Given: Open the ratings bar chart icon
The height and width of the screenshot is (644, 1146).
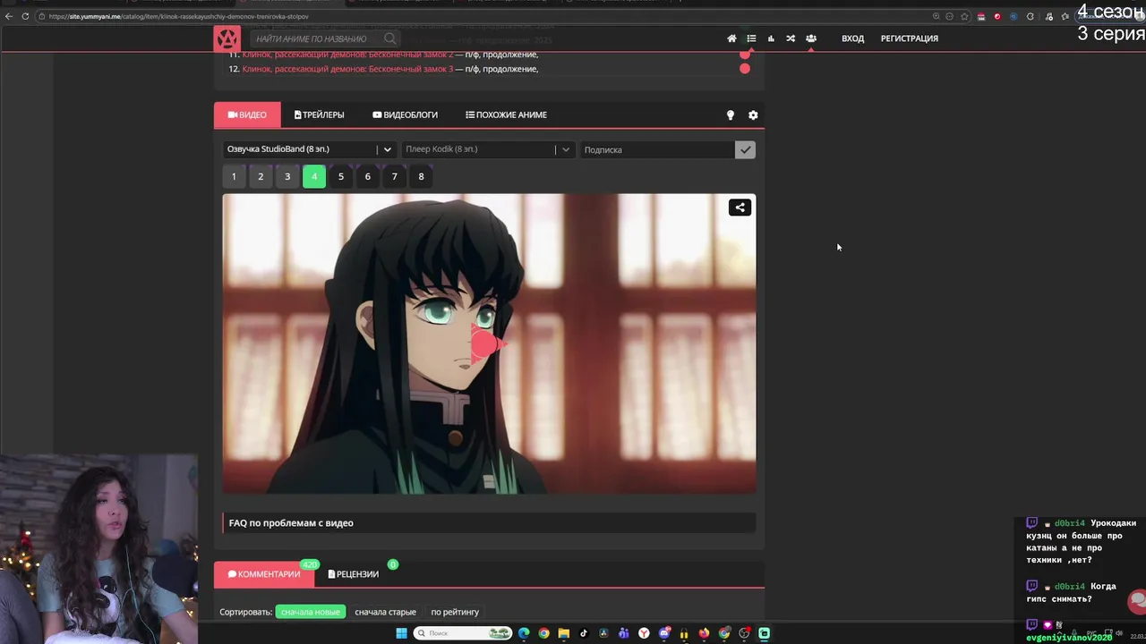Looking at the screenshot, I should [771, 38].
